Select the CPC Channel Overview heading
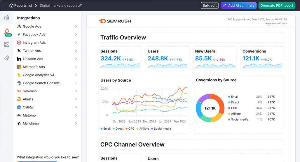The width and height of the screenshot is (300, 162). pos(191,145)
